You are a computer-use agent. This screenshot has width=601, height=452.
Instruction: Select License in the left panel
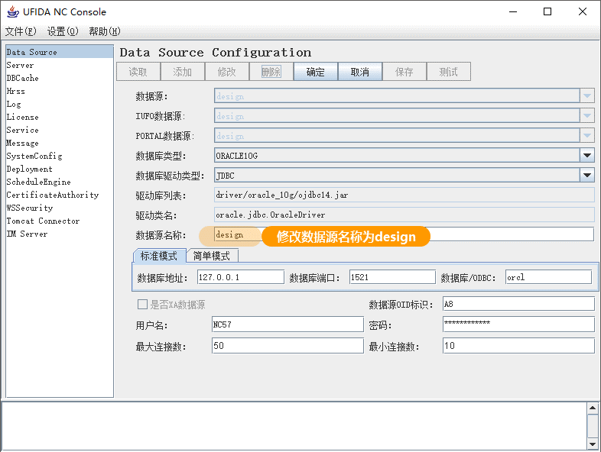(22, 117)
